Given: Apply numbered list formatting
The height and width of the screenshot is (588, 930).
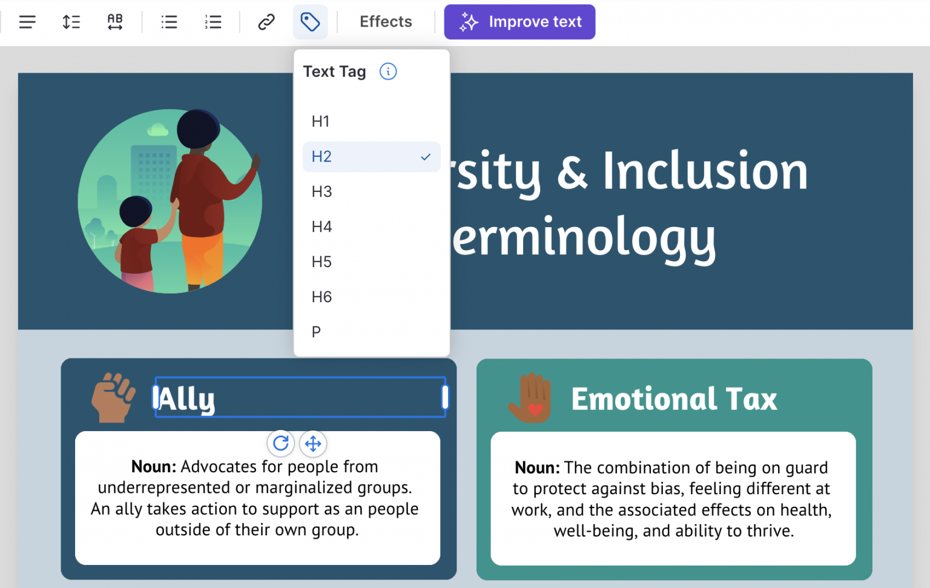Looking at the screenshot, I should coord(213,22).
